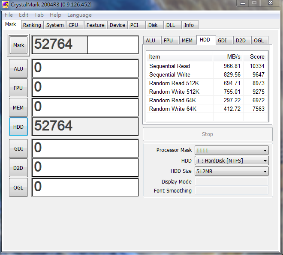Run the OGL benchmark button
This screenshot has height=255, width=283.
coord(18,187)
